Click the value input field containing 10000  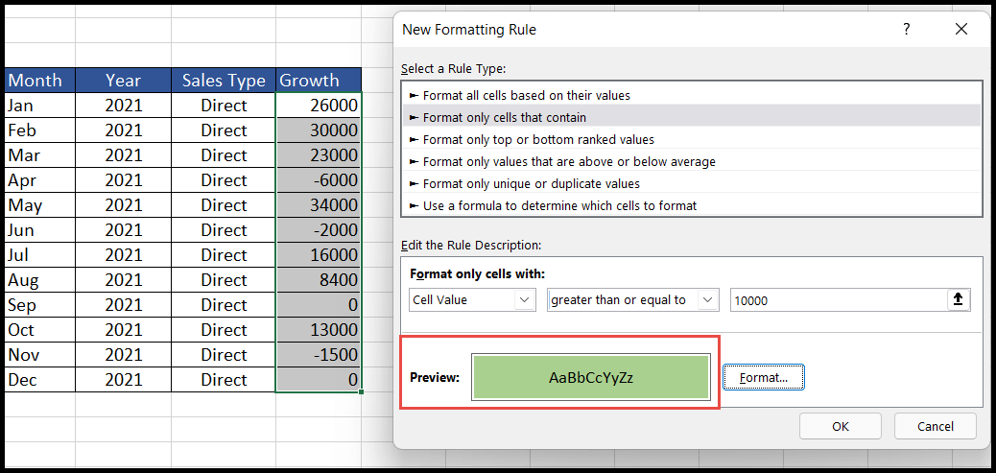pos(837,300)
